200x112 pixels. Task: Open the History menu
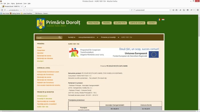tap(13, 3)
